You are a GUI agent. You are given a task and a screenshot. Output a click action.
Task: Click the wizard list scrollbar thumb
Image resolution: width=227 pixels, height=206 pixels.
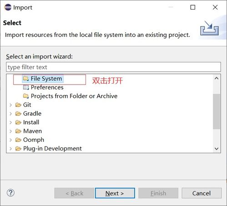[x=217, y=111]
